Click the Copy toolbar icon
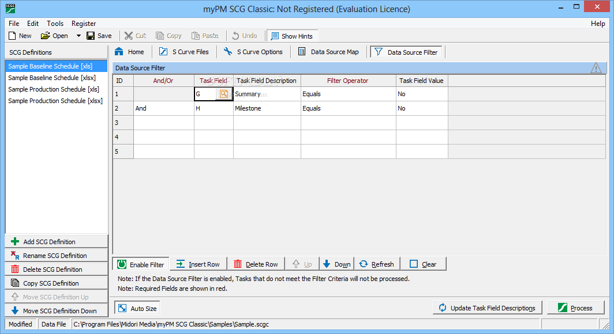Screen dimensions: 614x334 (160, 36)
